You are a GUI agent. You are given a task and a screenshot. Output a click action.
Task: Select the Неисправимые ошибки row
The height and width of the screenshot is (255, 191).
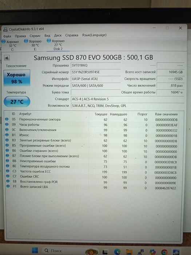tap(91, 161)
